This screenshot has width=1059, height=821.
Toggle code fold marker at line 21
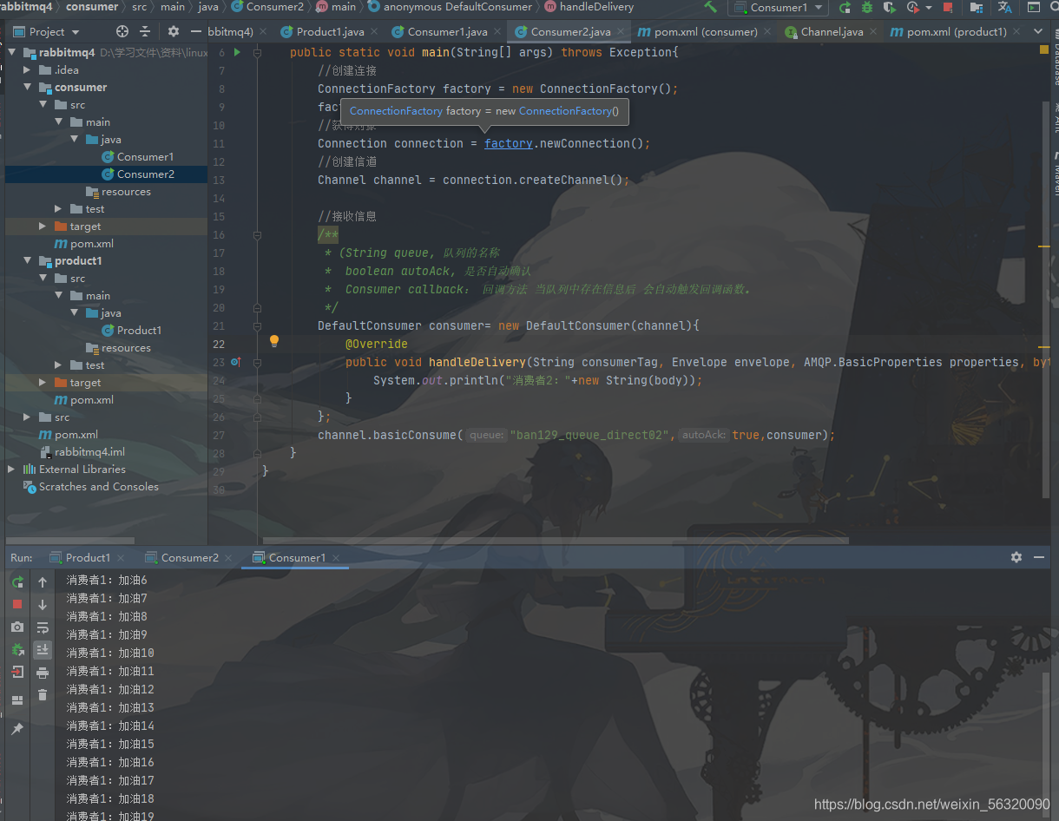click(258, 325)
